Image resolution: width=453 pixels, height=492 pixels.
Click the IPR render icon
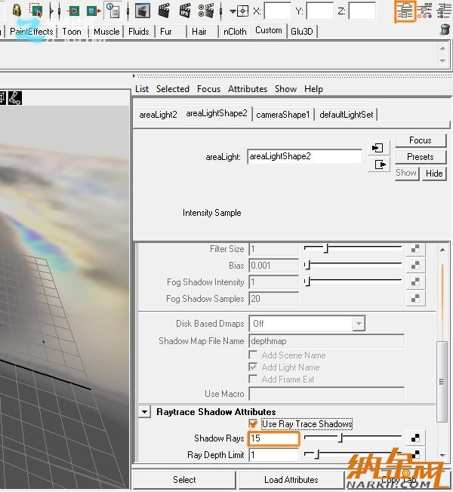[x=184, y=11]
